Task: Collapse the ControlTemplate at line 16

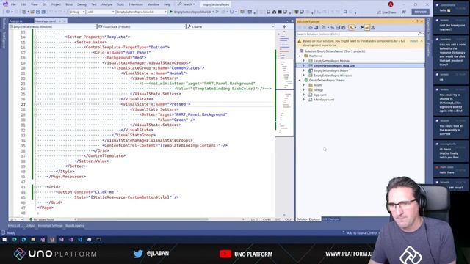Action: (x=35, y=47)
